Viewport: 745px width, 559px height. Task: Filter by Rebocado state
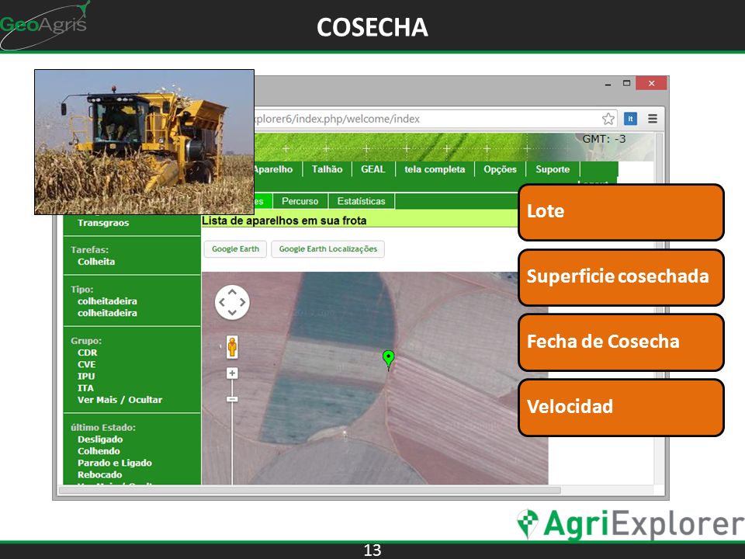pos(100,475)
